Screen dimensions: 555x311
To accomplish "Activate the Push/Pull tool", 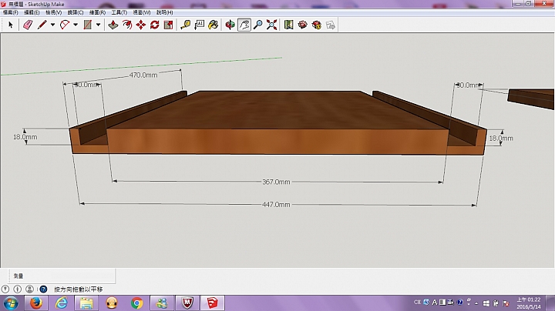I will click(x=113, y=25).
